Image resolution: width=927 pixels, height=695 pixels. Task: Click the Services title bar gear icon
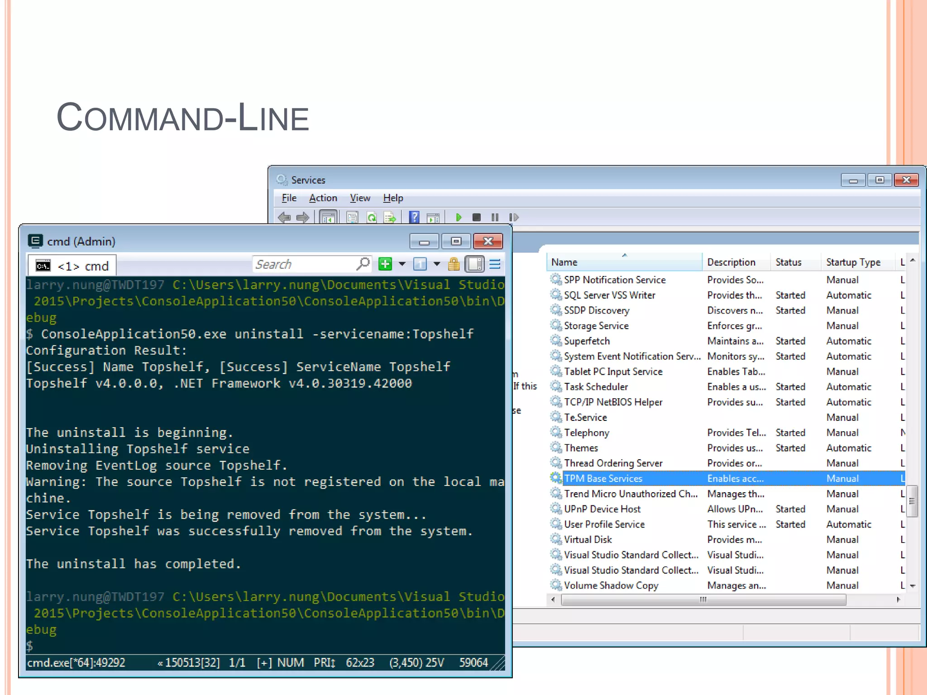(282, 180)
